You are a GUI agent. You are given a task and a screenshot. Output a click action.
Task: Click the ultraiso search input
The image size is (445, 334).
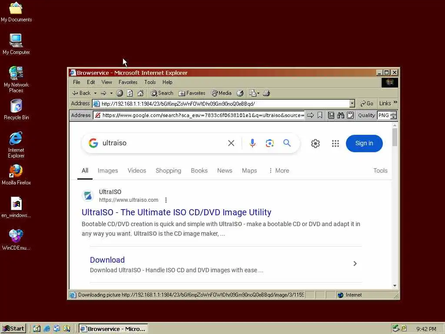(x=163, y=143)
